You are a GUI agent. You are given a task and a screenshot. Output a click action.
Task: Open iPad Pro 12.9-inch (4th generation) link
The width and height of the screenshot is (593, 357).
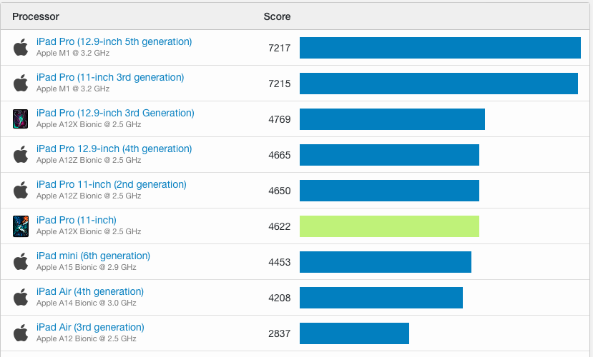[114, 149]
